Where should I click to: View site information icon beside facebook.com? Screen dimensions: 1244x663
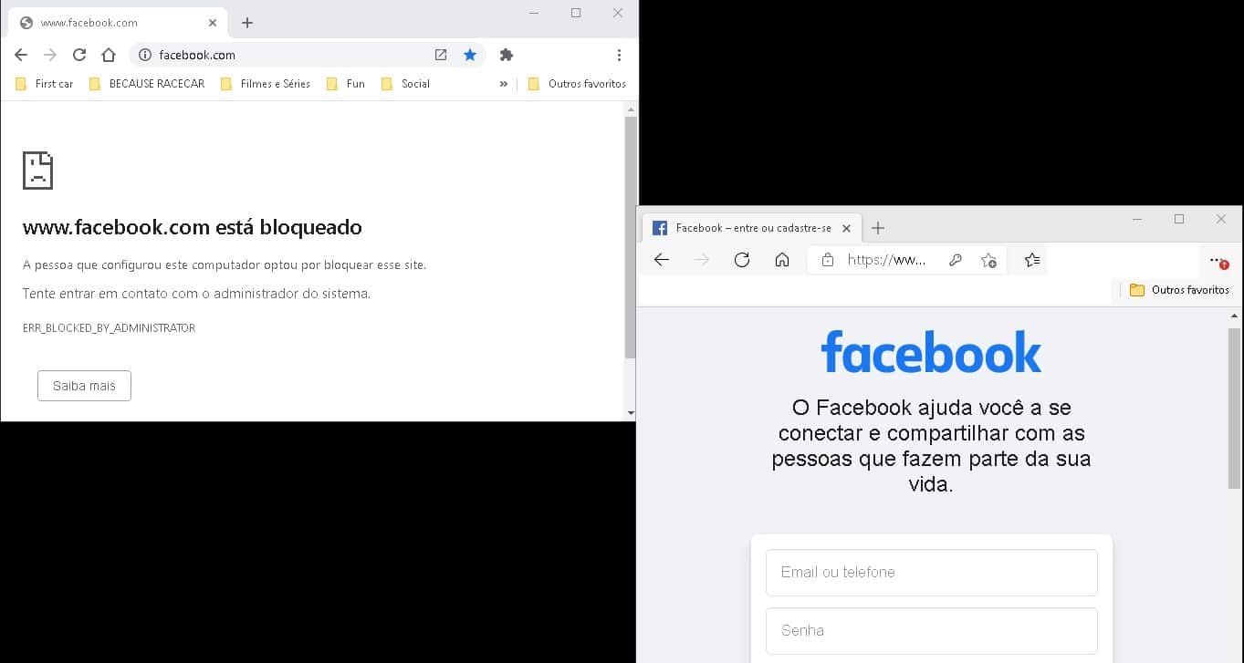click(x=144, y=55)
